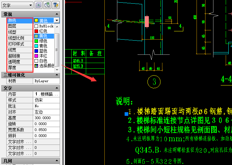Click the 样式 value 仿宋
This screenshot has height=165, width=232.
46,100
